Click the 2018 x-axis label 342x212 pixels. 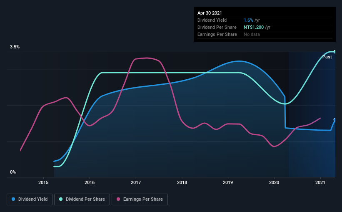pos(182,182)
